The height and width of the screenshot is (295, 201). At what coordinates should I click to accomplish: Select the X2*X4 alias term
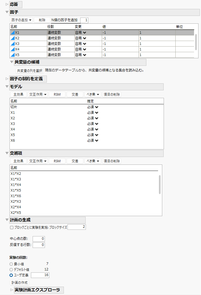tap(16, 207)
